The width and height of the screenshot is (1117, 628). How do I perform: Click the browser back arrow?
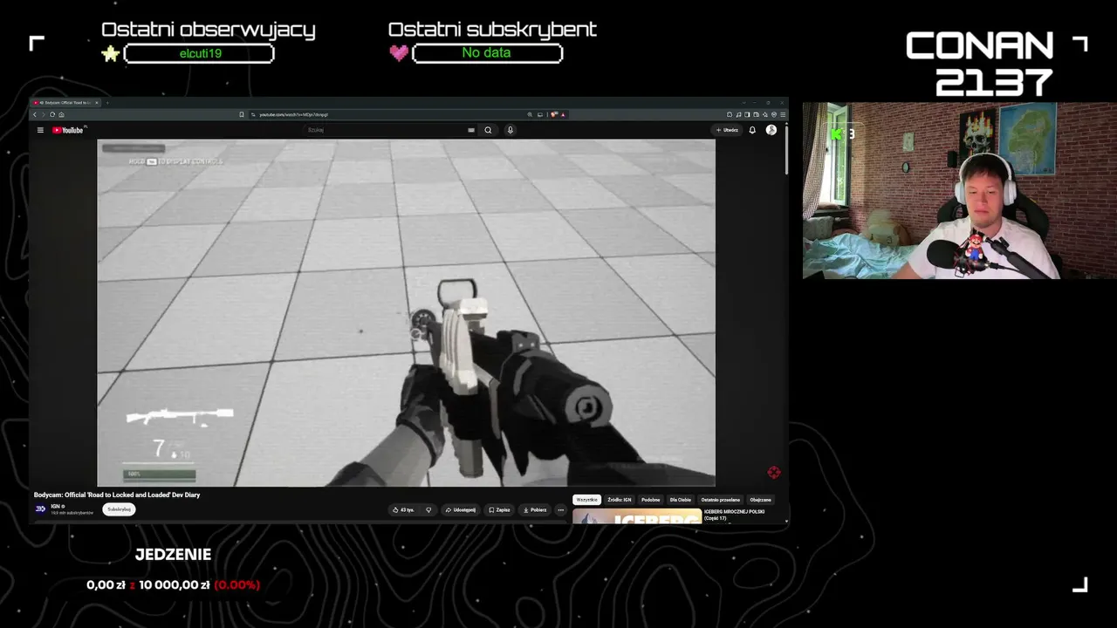point(35,114)
